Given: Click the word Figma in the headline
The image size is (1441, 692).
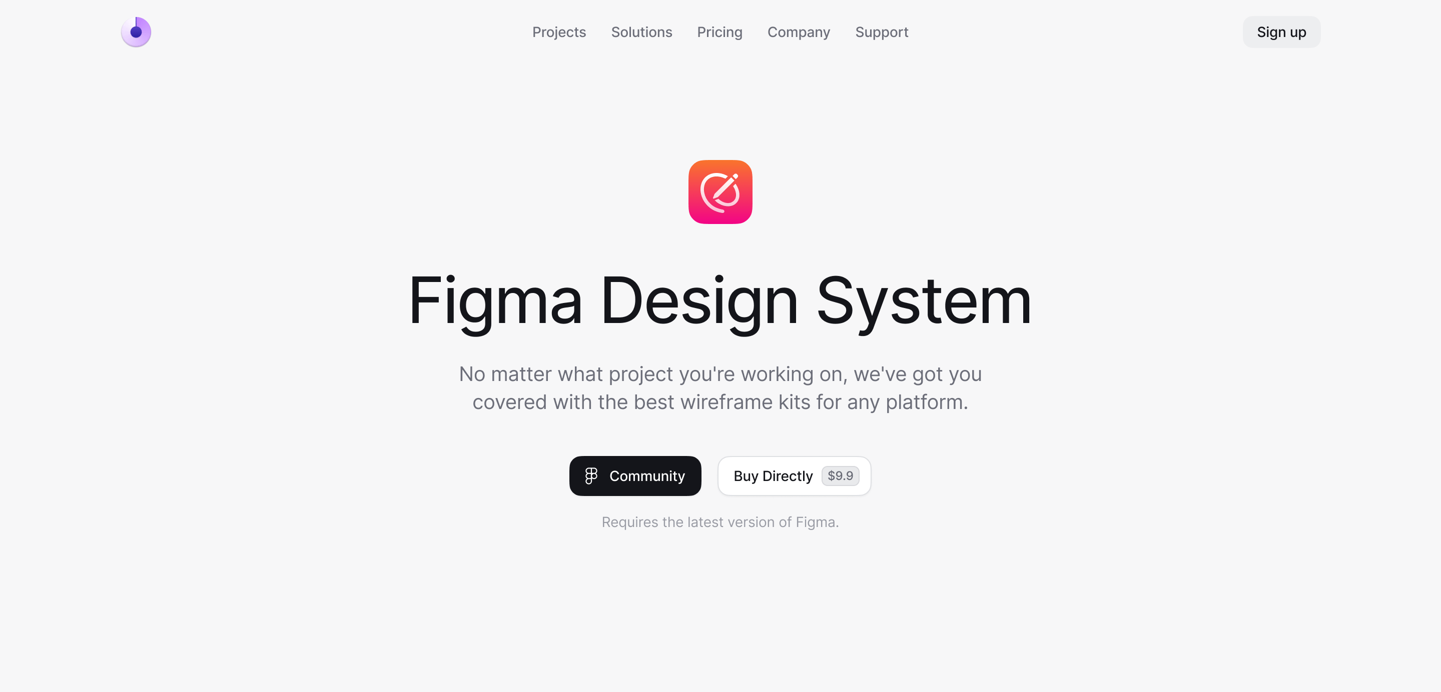Looking at the screenshot, I should [x=496, y=302].
